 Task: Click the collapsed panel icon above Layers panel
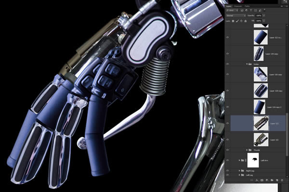pyautogui.click(x=285, y=1)
